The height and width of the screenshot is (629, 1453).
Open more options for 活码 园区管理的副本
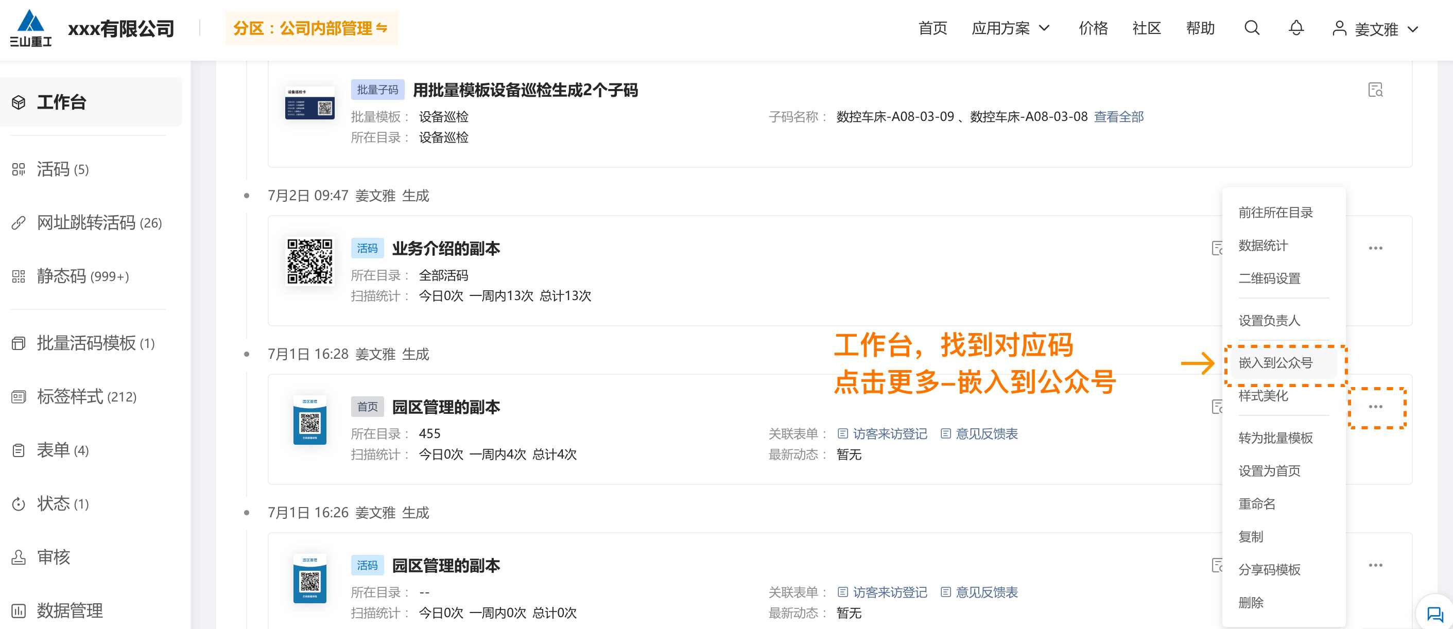pos(1375,565)
